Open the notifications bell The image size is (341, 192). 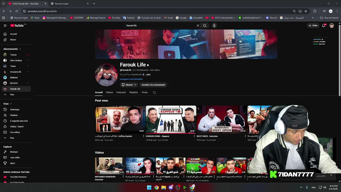[324, 26]
